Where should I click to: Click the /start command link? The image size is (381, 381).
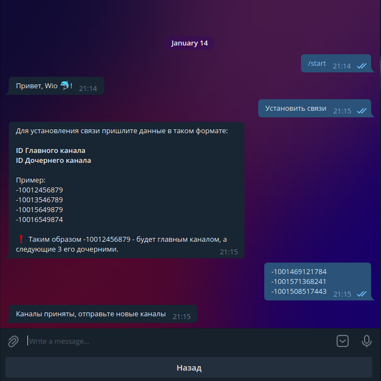[317, 64]
